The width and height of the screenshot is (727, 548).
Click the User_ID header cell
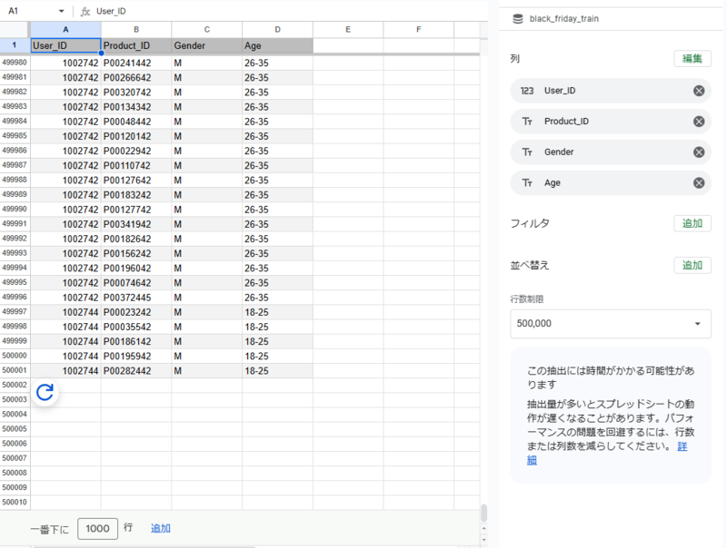[65, 46]
